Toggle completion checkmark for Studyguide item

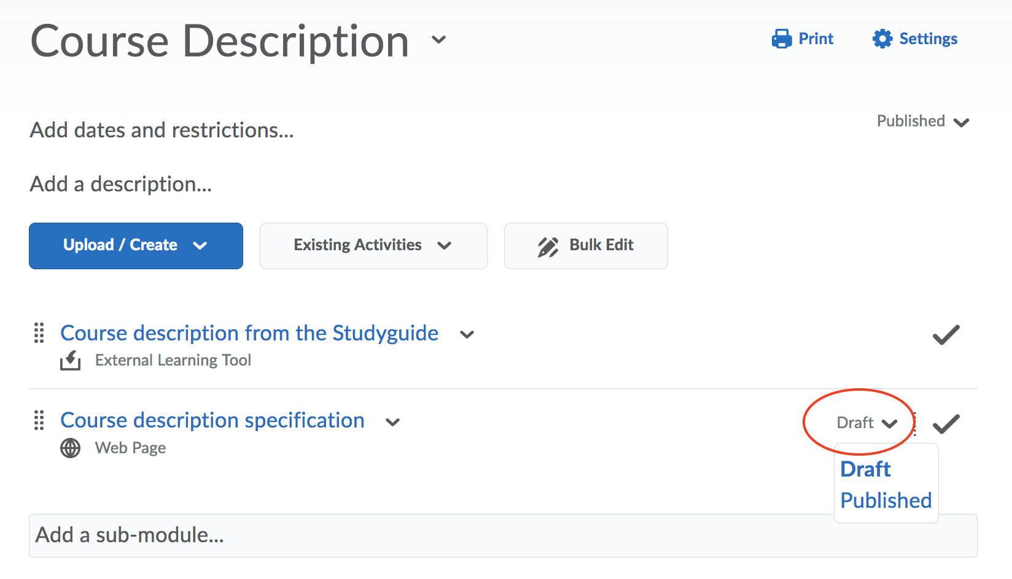pyautogui.click(x=946, y=335)
